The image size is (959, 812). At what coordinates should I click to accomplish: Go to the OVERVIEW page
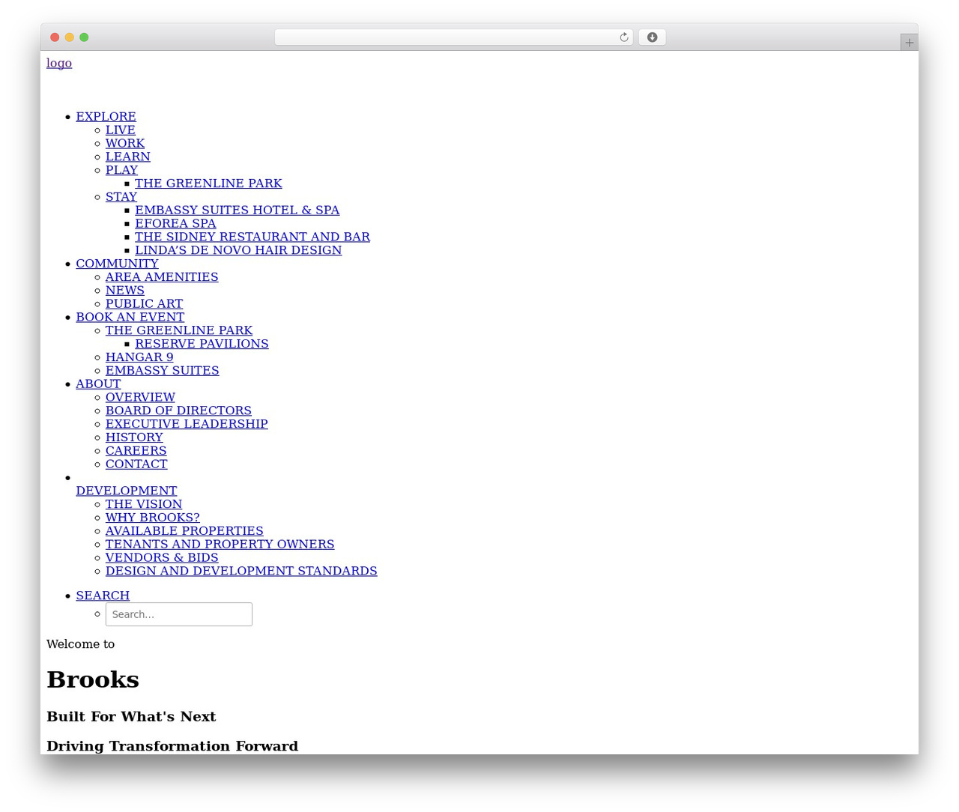pyautogui.click(x=140, y=397)
